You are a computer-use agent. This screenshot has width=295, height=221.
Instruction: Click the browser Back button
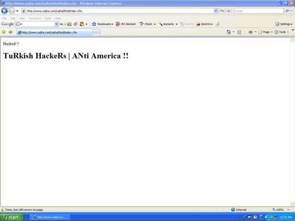pos(5,11)
